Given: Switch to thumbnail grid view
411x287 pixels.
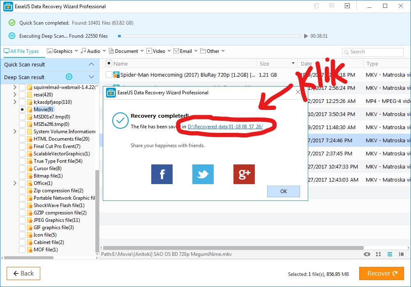Looking at the screenshot, I should pos(378,254).
